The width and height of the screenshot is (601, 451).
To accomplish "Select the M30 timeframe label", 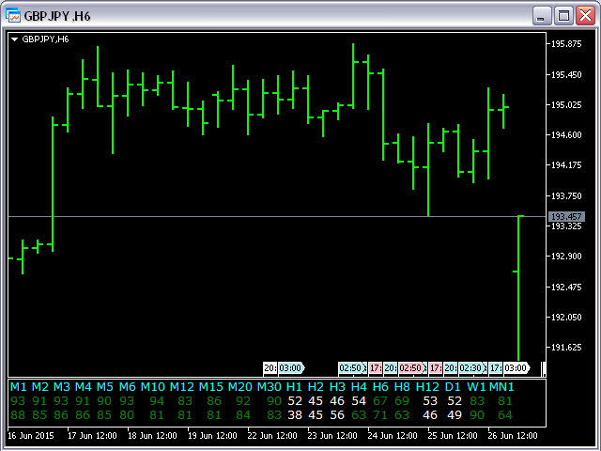I will click(x=270, y=387).
